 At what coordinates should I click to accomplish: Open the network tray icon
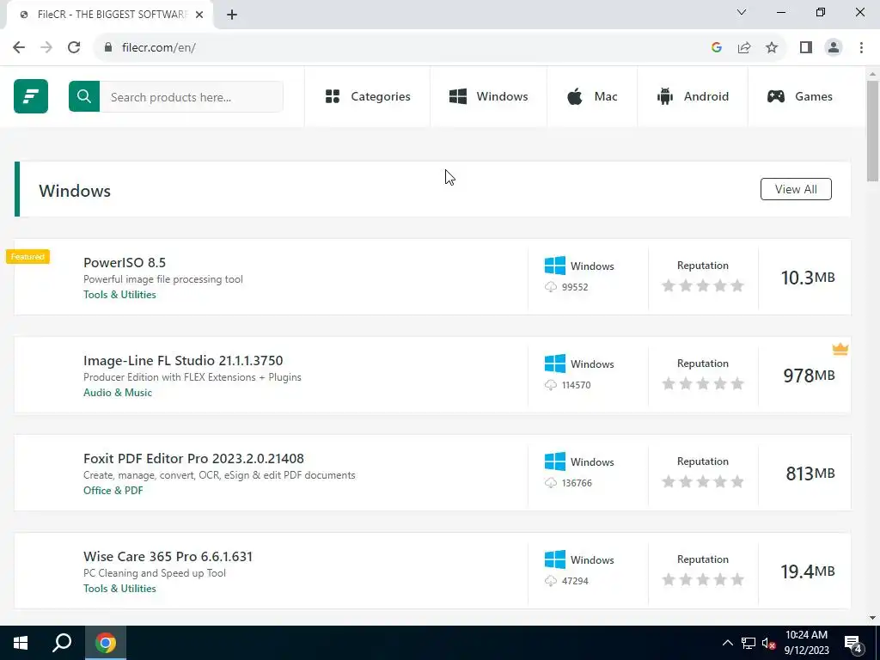coord(749,643)
